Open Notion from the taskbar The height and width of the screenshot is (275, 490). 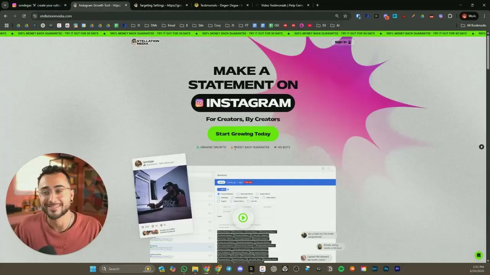click(330, 269)
